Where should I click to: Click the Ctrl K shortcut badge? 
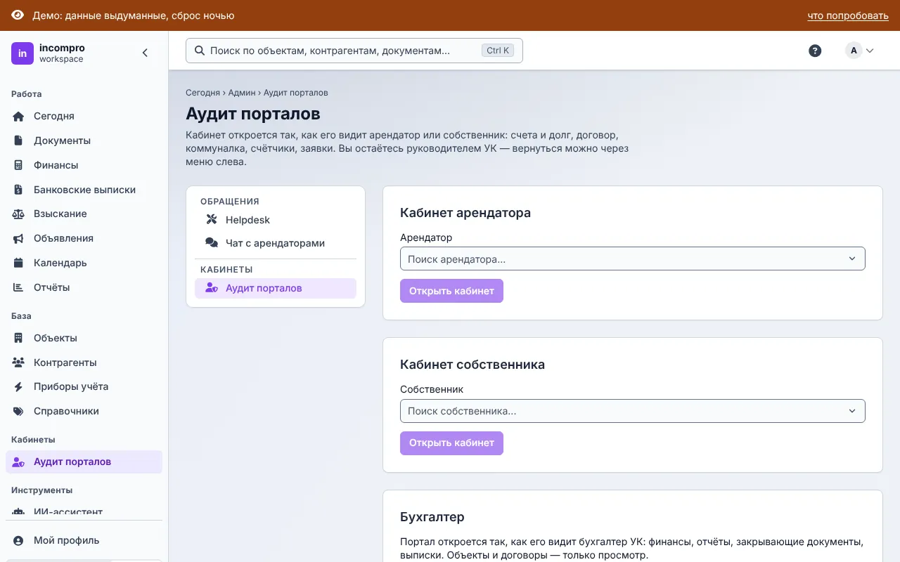pos(499,51)
